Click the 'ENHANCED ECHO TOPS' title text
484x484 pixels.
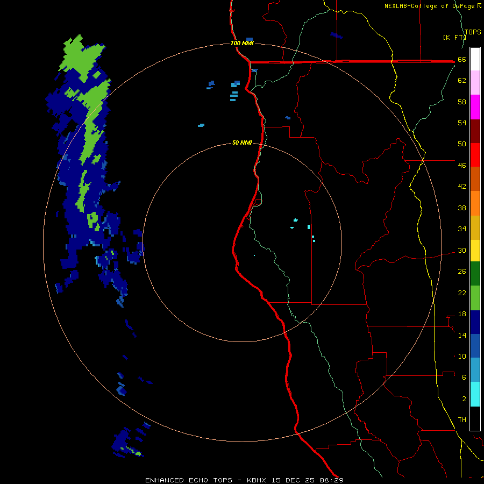tap(189, 480)
